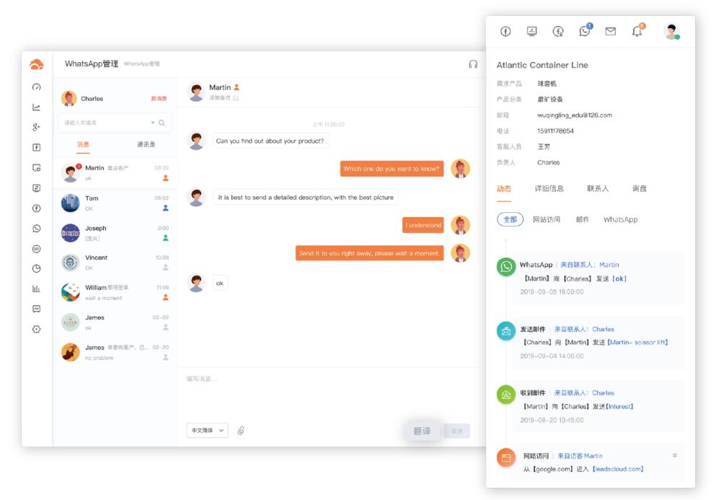
Task: Open the notification bell with orange badge
Action: (x=637, y=30)
